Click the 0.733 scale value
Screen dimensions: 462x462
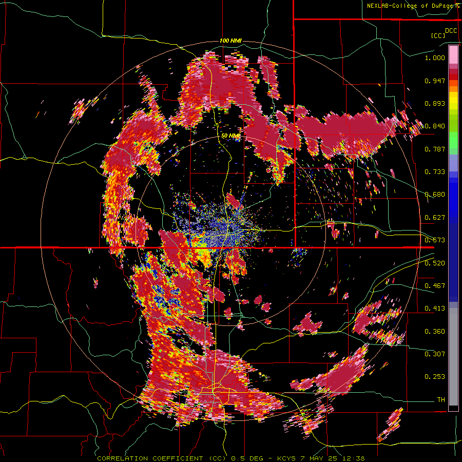tap(435, 172)
